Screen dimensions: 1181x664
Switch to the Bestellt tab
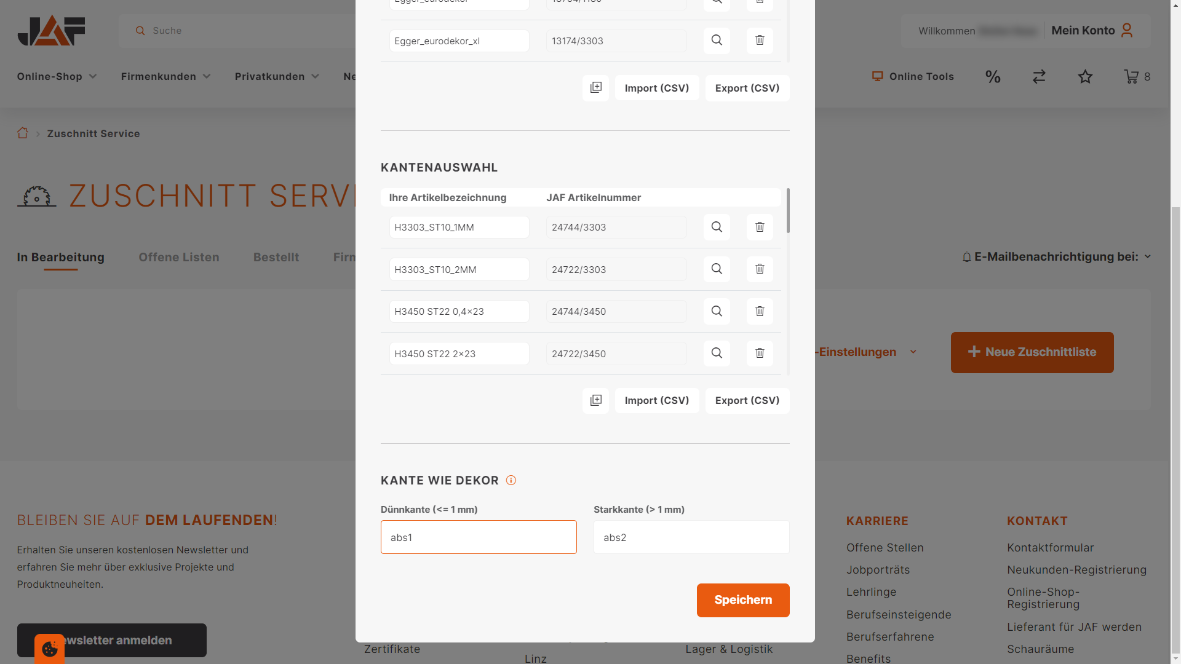pos(276,258)
